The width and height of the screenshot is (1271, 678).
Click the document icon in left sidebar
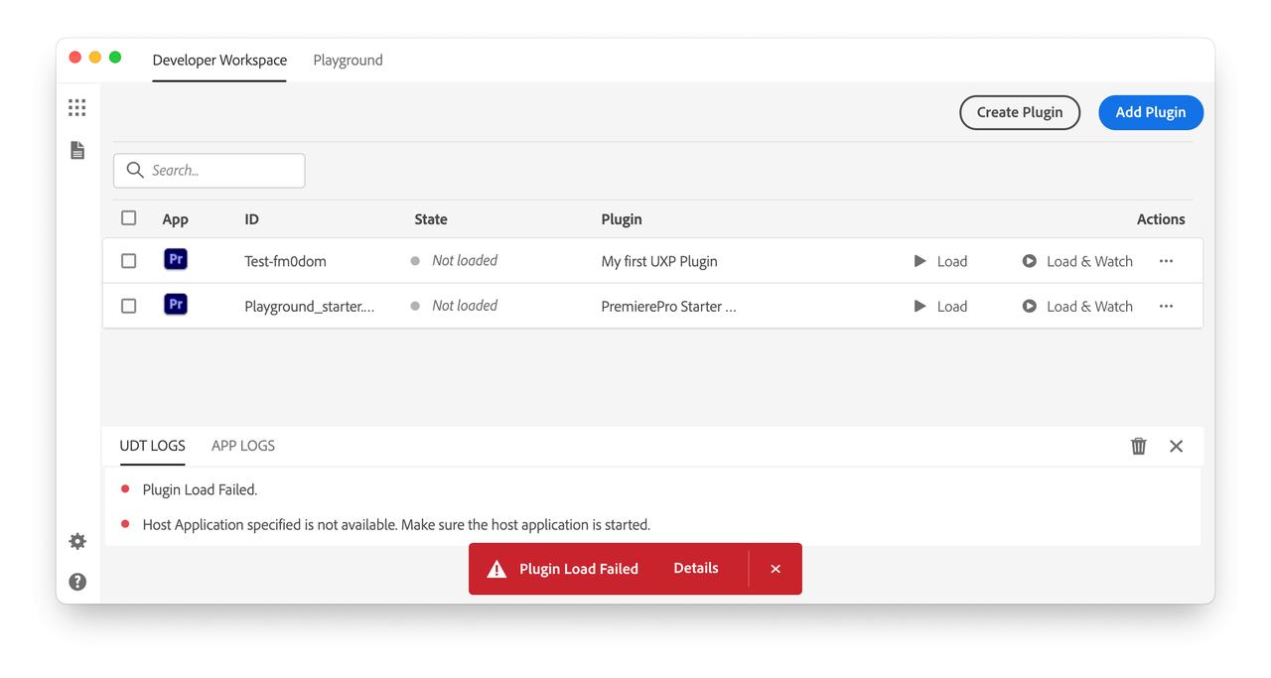point(77,151)
